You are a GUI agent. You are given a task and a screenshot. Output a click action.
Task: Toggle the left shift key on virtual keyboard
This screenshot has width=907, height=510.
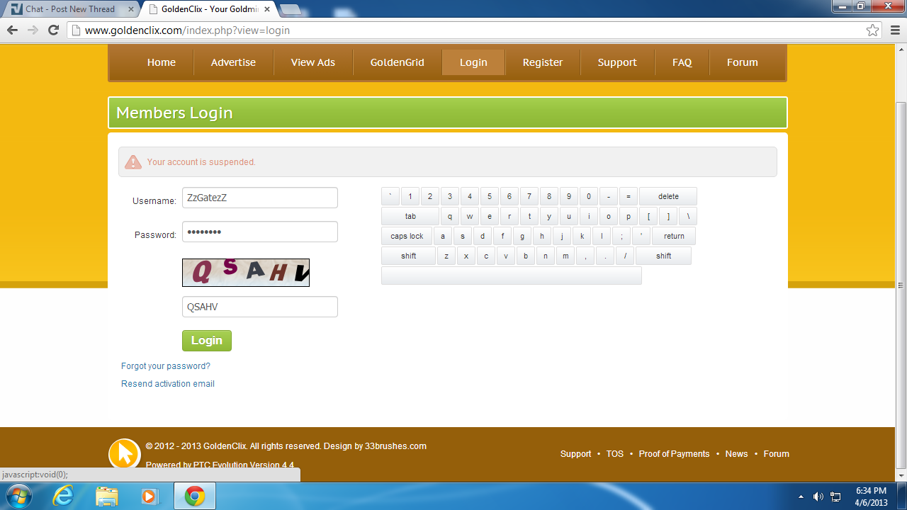click(x=408, y=256)
